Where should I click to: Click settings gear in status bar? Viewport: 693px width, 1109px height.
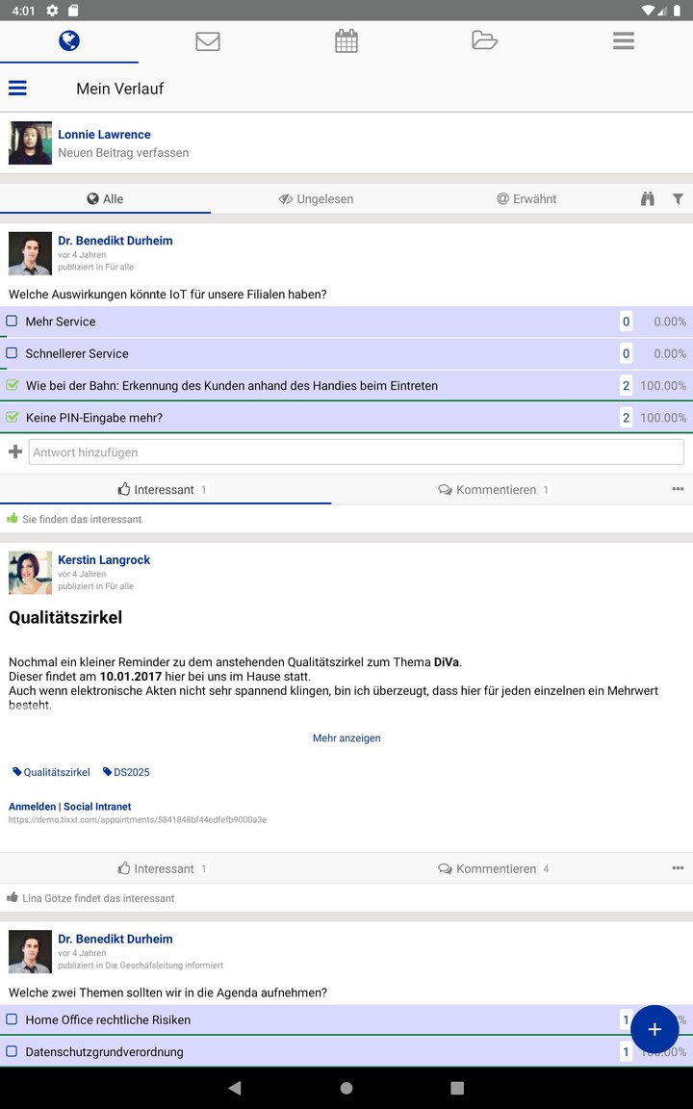(52, 11)
